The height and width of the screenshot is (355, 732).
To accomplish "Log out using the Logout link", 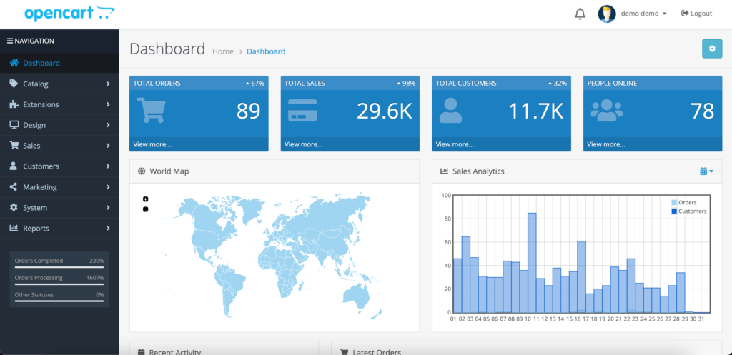I will point(696,14).
